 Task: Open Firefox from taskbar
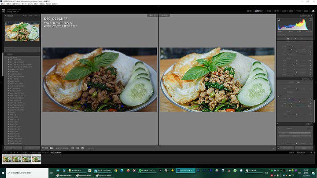128,171
